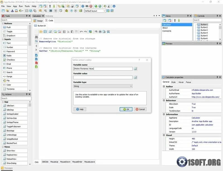Click the add comment bubble icon in code toolbar
223x171 pixels.
[55, 32]
